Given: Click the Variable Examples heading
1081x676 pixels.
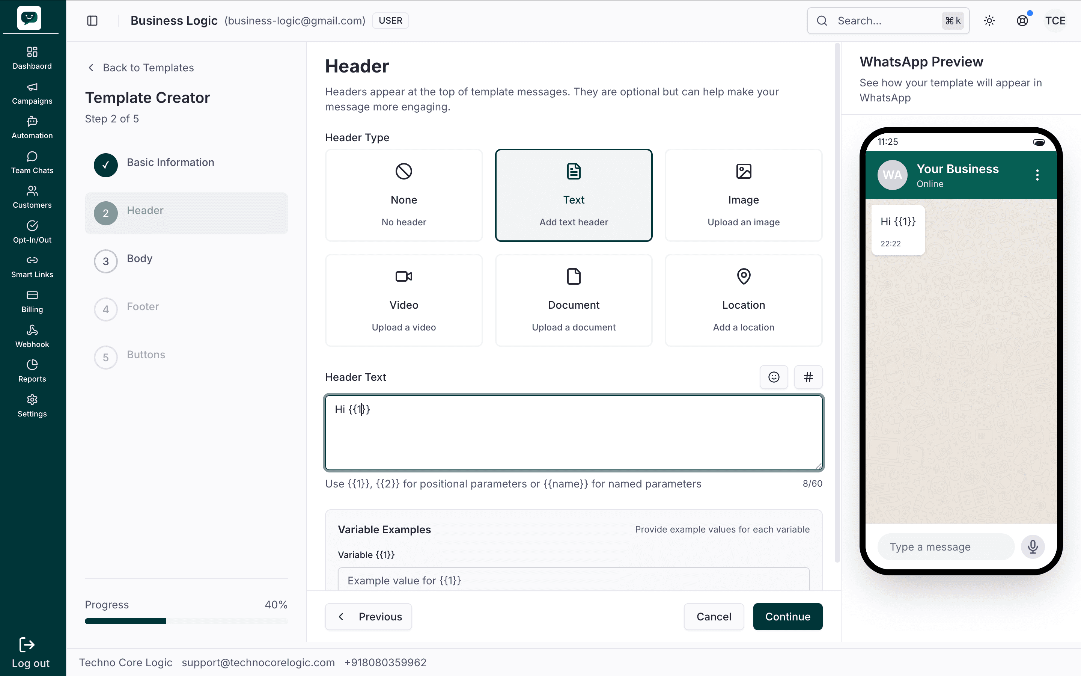Looking at the screenshot, I should point(384,530).
